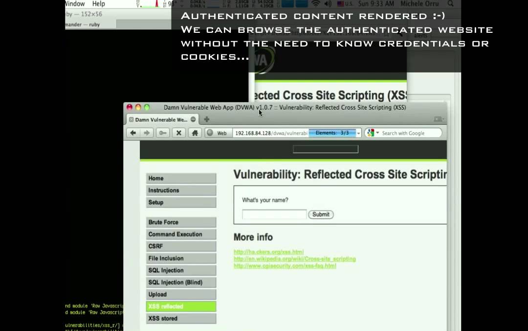Open the CSRF page
Viewport: 528px width, 331px height.
pyautogui.click(x=181, y=246)
